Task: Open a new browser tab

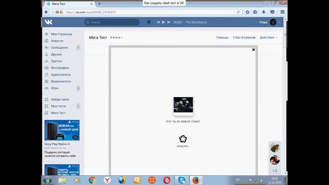Action: (99, 4)
